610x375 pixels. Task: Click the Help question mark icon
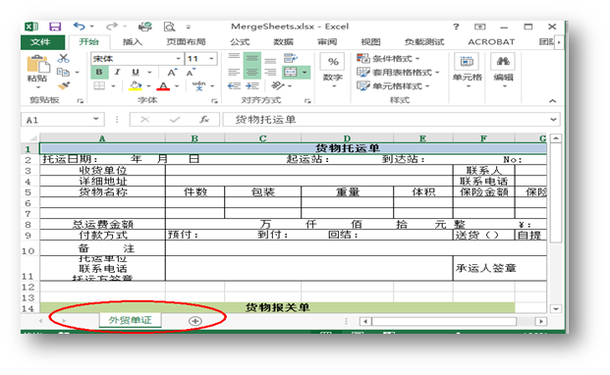(x=456, y=27)
